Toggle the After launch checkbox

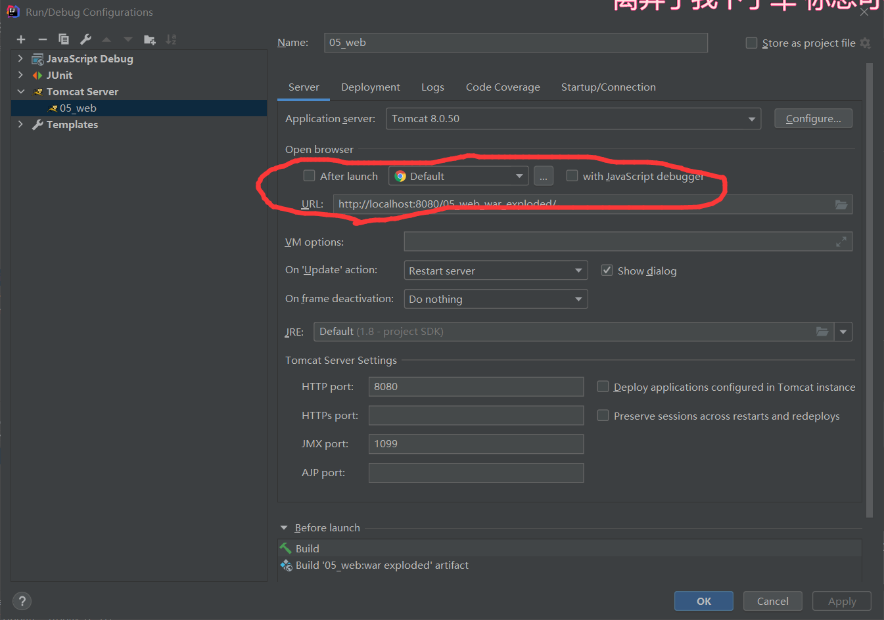pos(309,176)
